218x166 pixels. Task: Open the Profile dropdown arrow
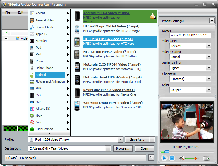(121, 139)
